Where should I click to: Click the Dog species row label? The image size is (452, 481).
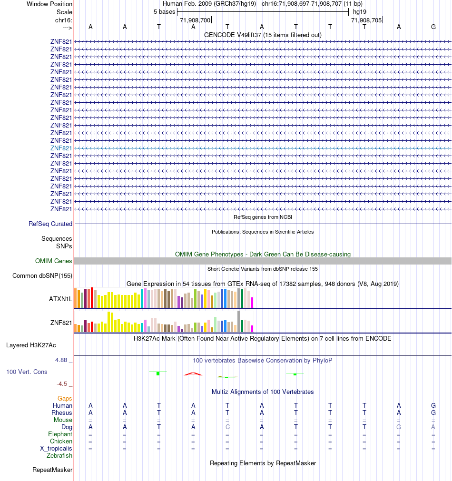coord(67,427)
